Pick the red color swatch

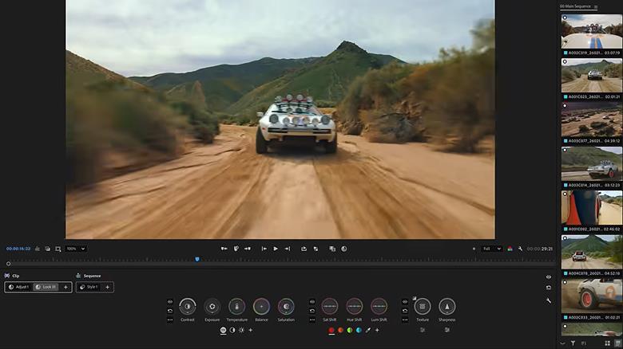click(331, 330)
